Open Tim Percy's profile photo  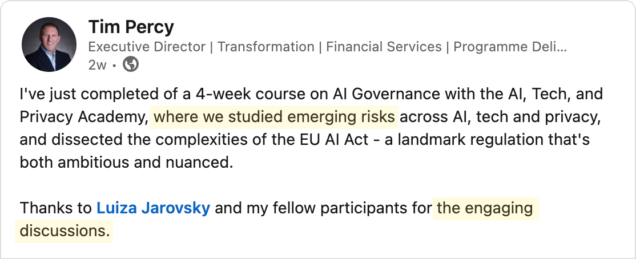pos(49,44)
